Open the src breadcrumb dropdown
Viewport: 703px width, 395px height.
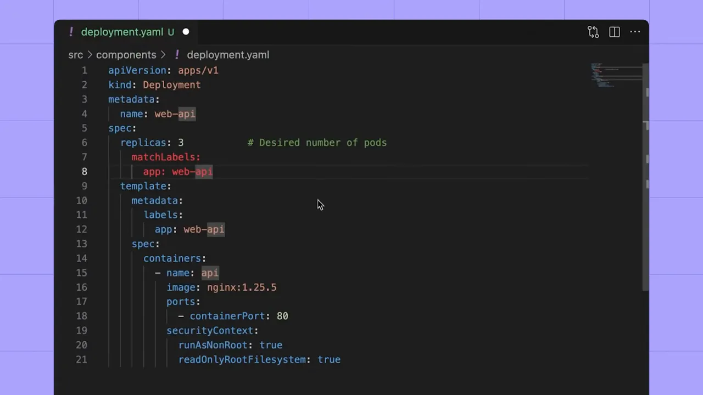click(75, 55)
